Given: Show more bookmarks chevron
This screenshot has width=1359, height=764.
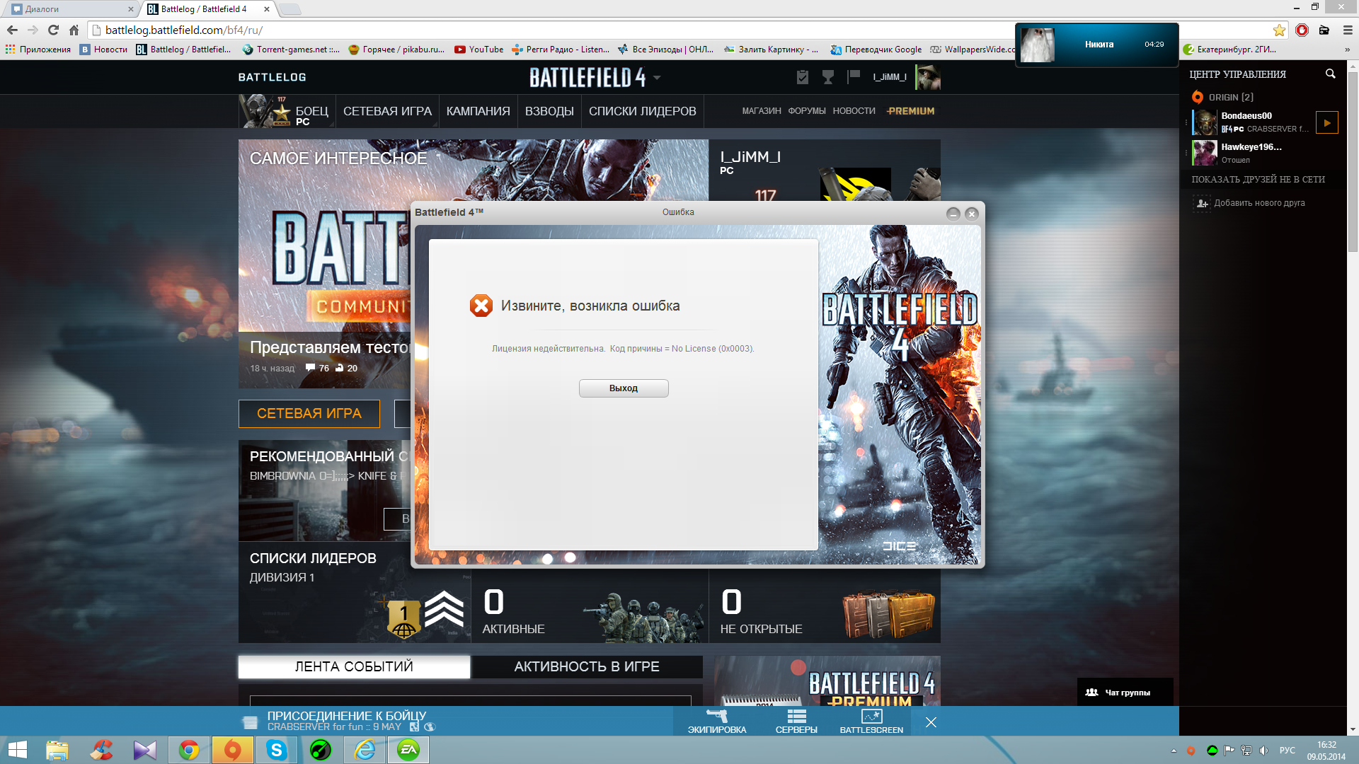Looking at the screenshot, I should [x=1347, y=50].
